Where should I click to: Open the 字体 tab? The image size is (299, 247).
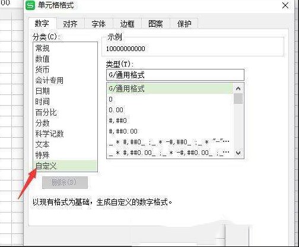(x=98, y=24)
